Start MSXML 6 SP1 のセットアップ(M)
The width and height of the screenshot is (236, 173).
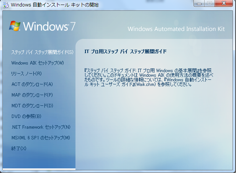[41, 138]
